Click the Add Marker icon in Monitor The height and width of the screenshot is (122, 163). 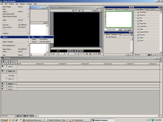click(x=79, y=54)
